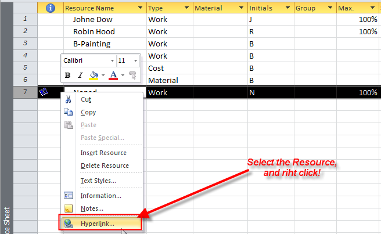Click the background color paint bucket icon
The width and height of the screenshot is (381, 234).
pos(94,75)
